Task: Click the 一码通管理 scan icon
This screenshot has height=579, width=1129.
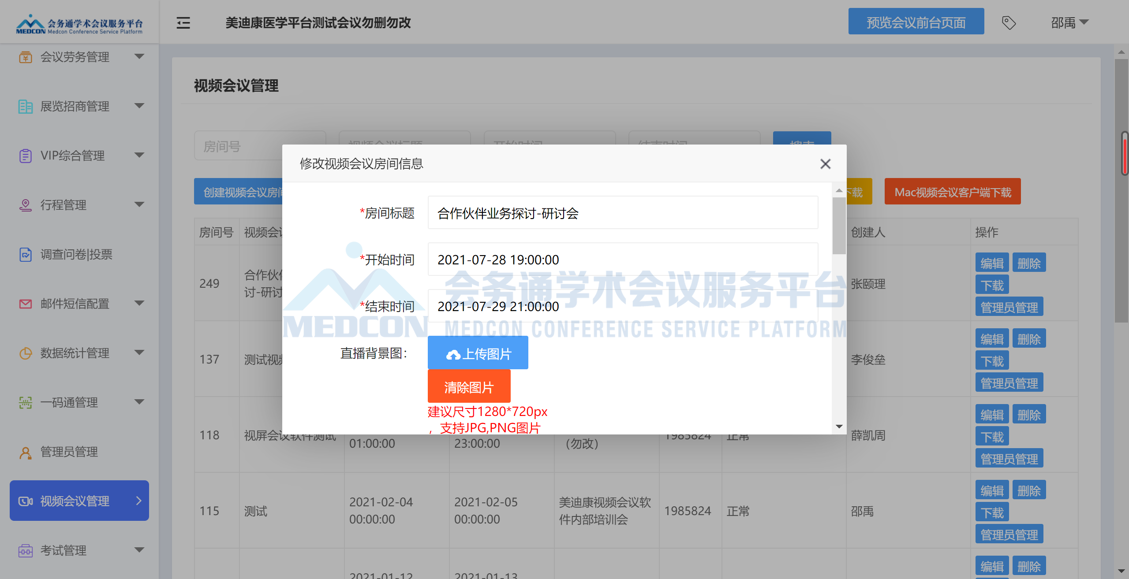Action: coord(26,402)
